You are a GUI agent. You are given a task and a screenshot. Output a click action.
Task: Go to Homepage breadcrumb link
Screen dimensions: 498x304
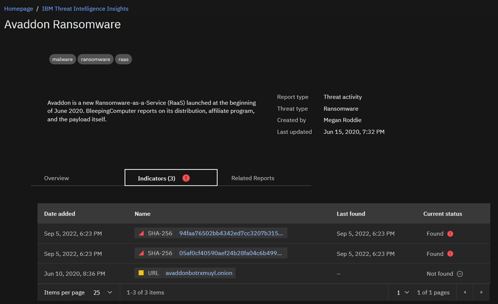[x=19, y=8]
